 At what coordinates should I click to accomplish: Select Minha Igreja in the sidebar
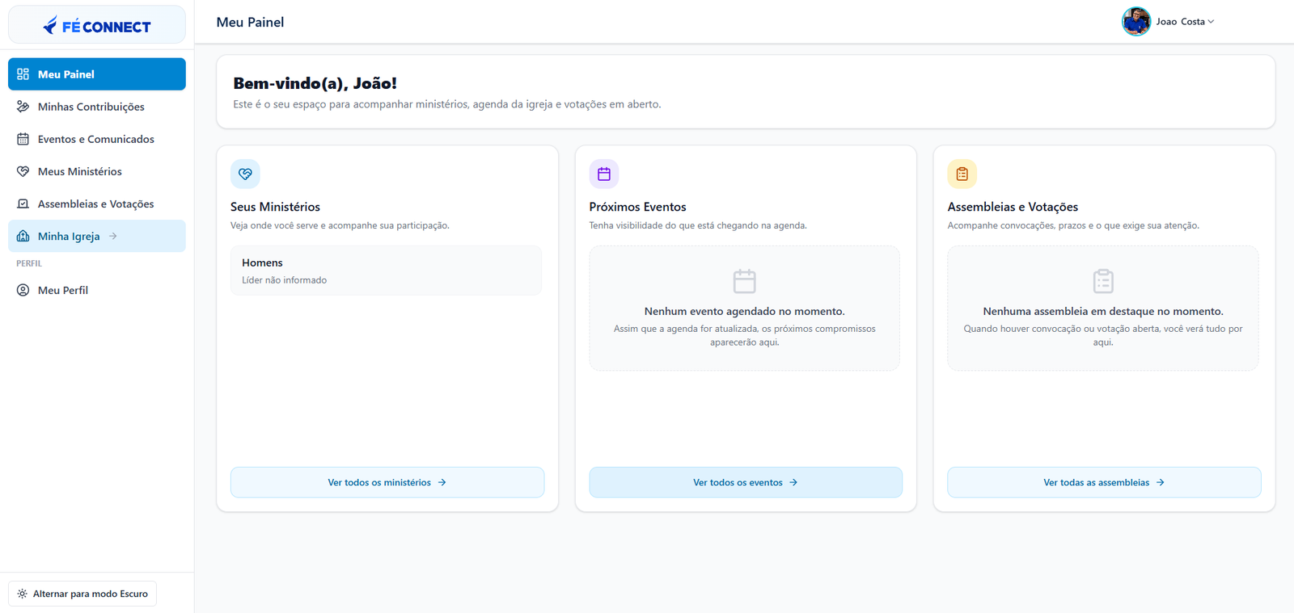pos(97,236)
